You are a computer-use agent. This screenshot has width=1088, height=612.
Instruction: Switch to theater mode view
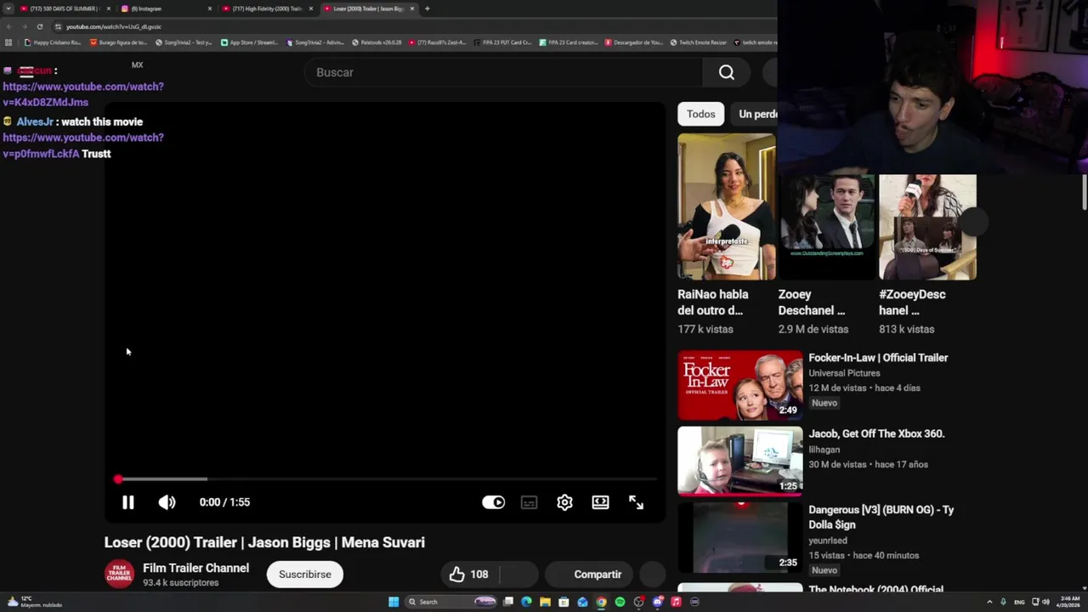pyautogui.click(x=600, y=502)
